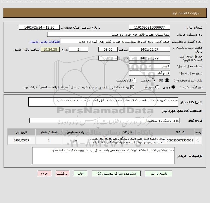Image resolution: width=210 pixels, height=203 pixels.
Task: Click the چاپ print button
Action: tap(80, 174)
